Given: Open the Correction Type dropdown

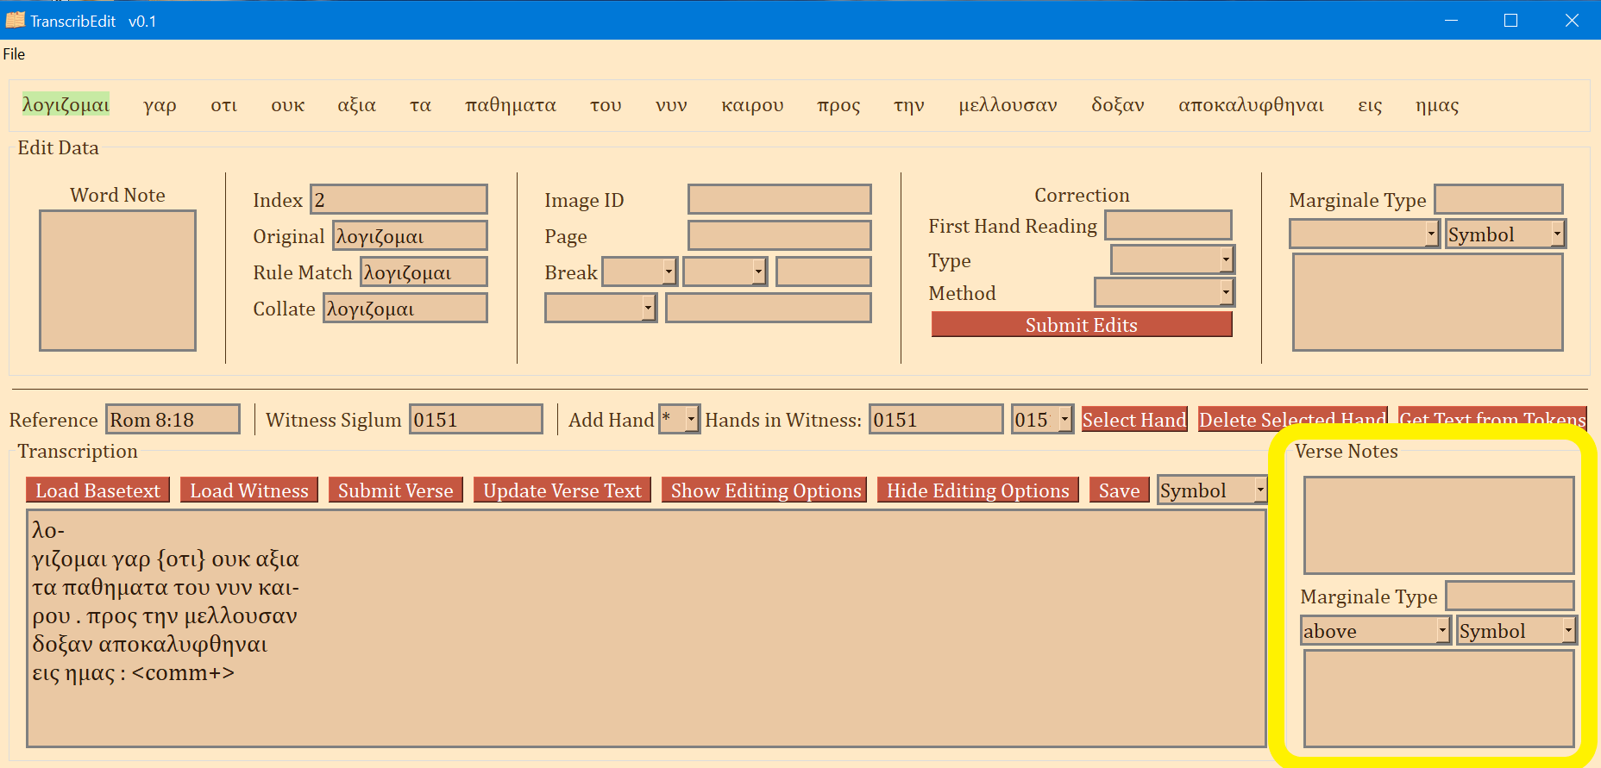Looking at the screenshot, I should pos(1172,259).
